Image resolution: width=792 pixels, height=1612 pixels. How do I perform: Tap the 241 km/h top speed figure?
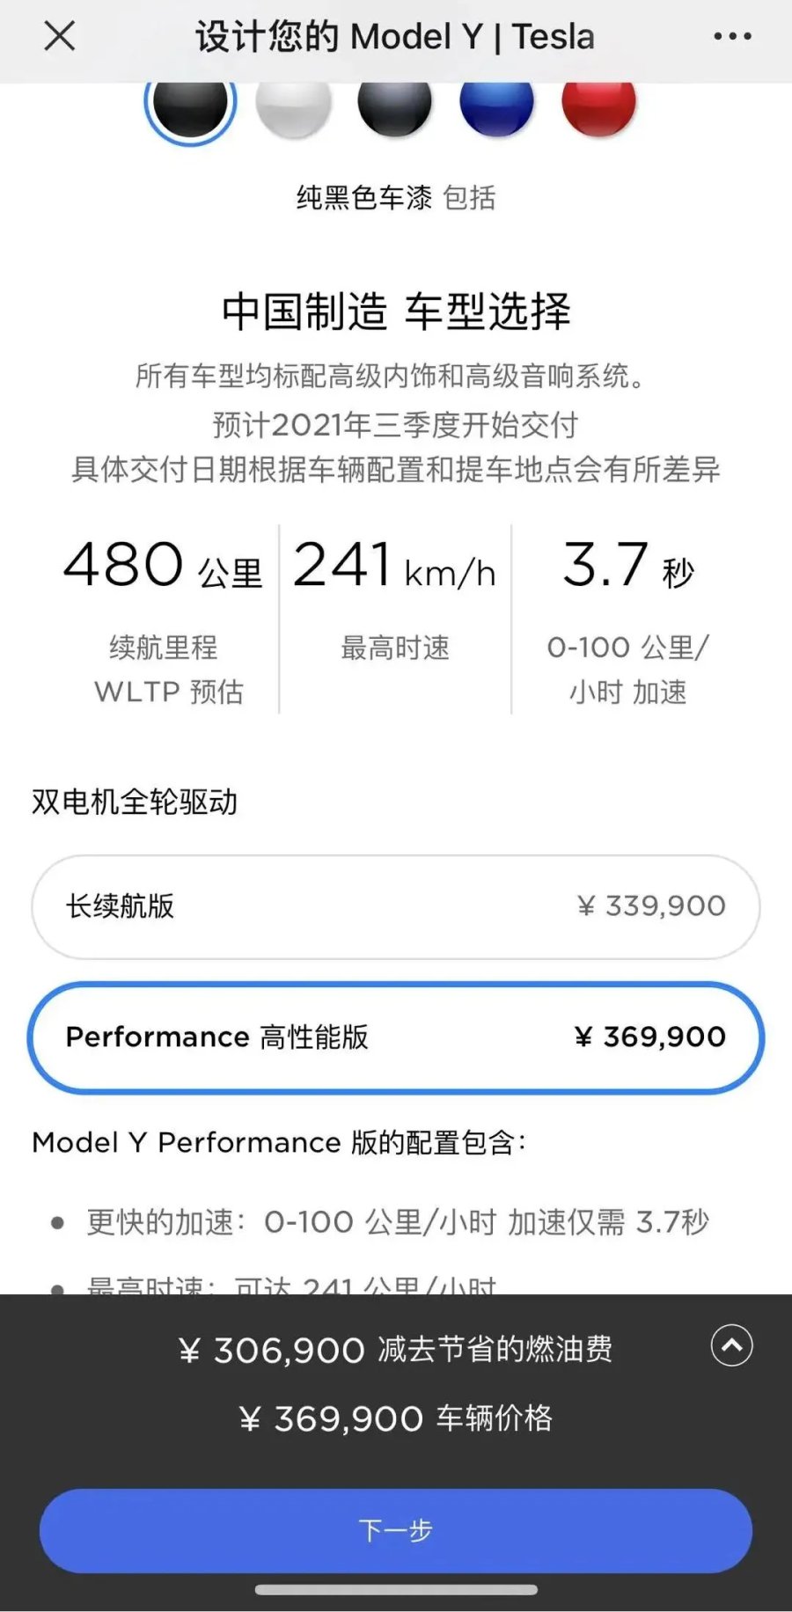click(394, 565)
